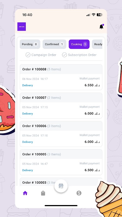Enable the Campaign Order checkbox
The width and height of the screenshot is (122, 217).
28,55
